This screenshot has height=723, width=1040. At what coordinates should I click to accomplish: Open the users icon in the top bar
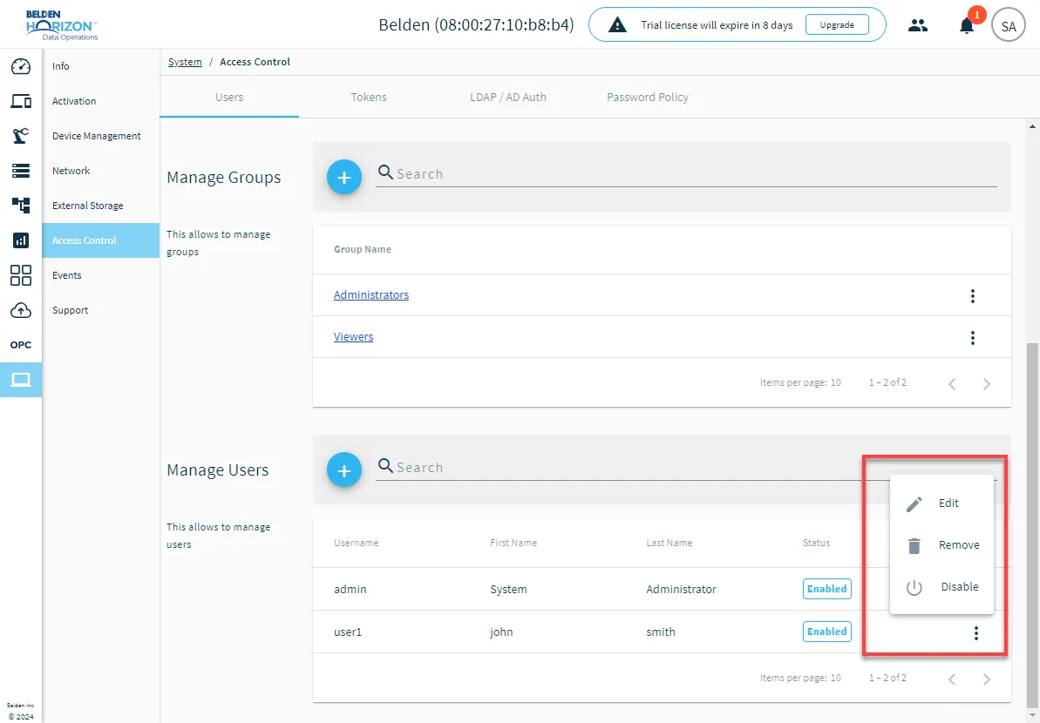click(x=918, y=26)
